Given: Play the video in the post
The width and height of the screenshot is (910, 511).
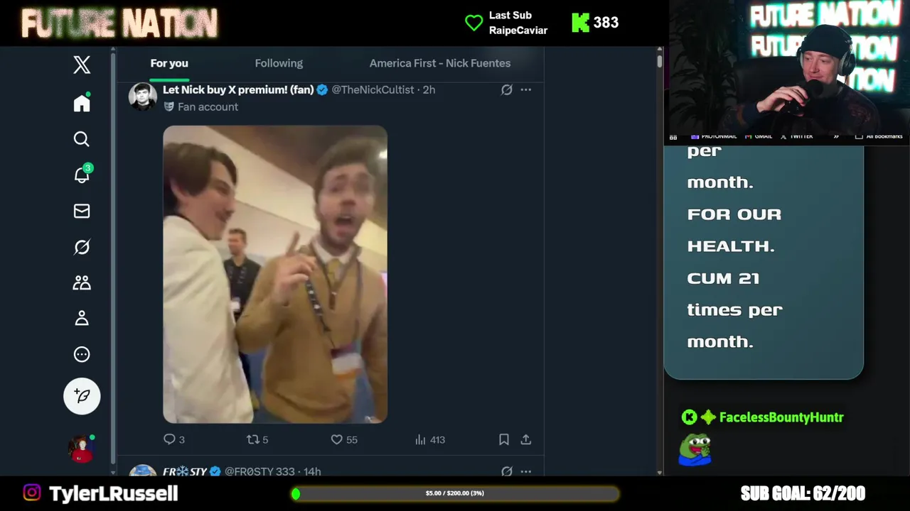Looking at the screenshot, I should [x=275, y=274].
